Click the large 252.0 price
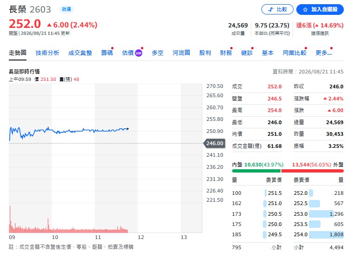Image resolution: width=354 pixels, height=259 pixels. 25,24
